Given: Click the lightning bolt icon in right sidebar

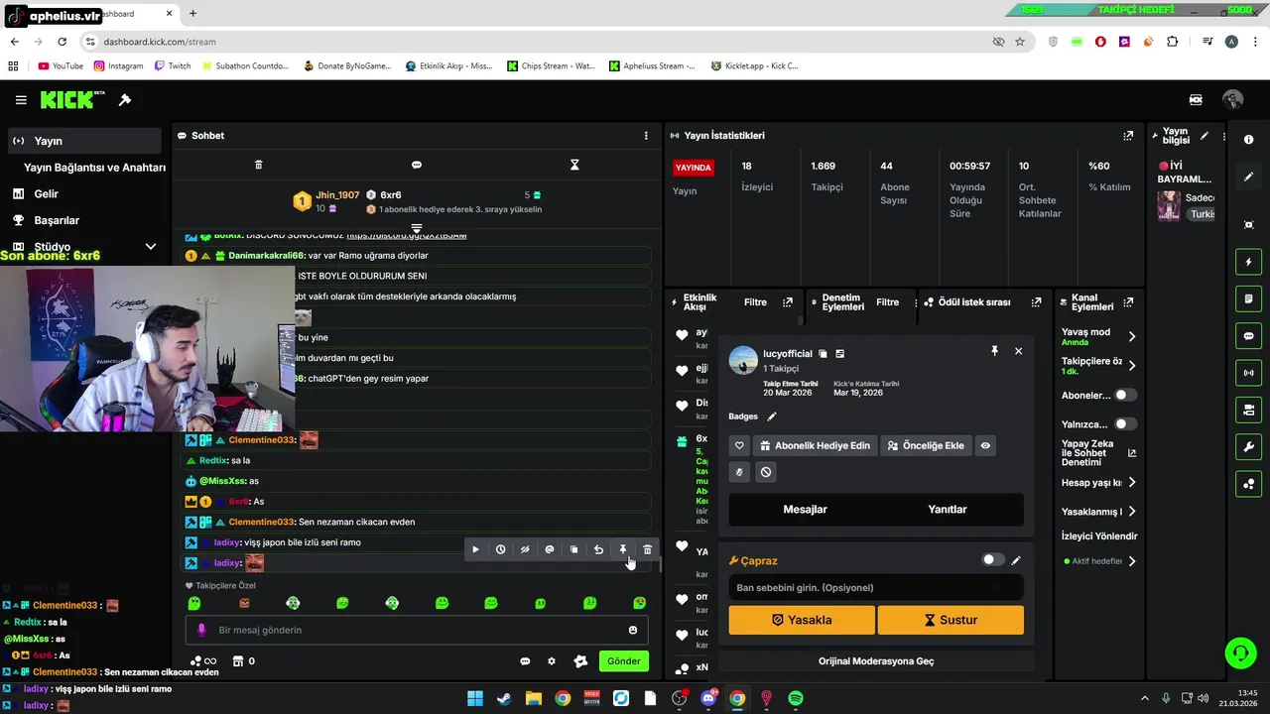Looking at the screenshot, I should coord(1249,262).
